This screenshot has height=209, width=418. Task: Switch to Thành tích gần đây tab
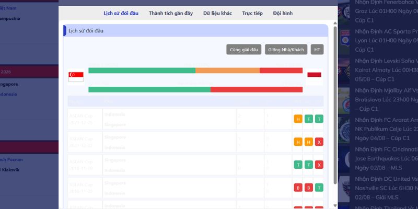point(171,14)
